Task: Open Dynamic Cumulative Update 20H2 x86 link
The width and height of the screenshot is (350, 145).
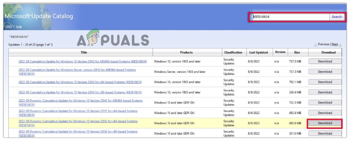Action: pos(78,133)
